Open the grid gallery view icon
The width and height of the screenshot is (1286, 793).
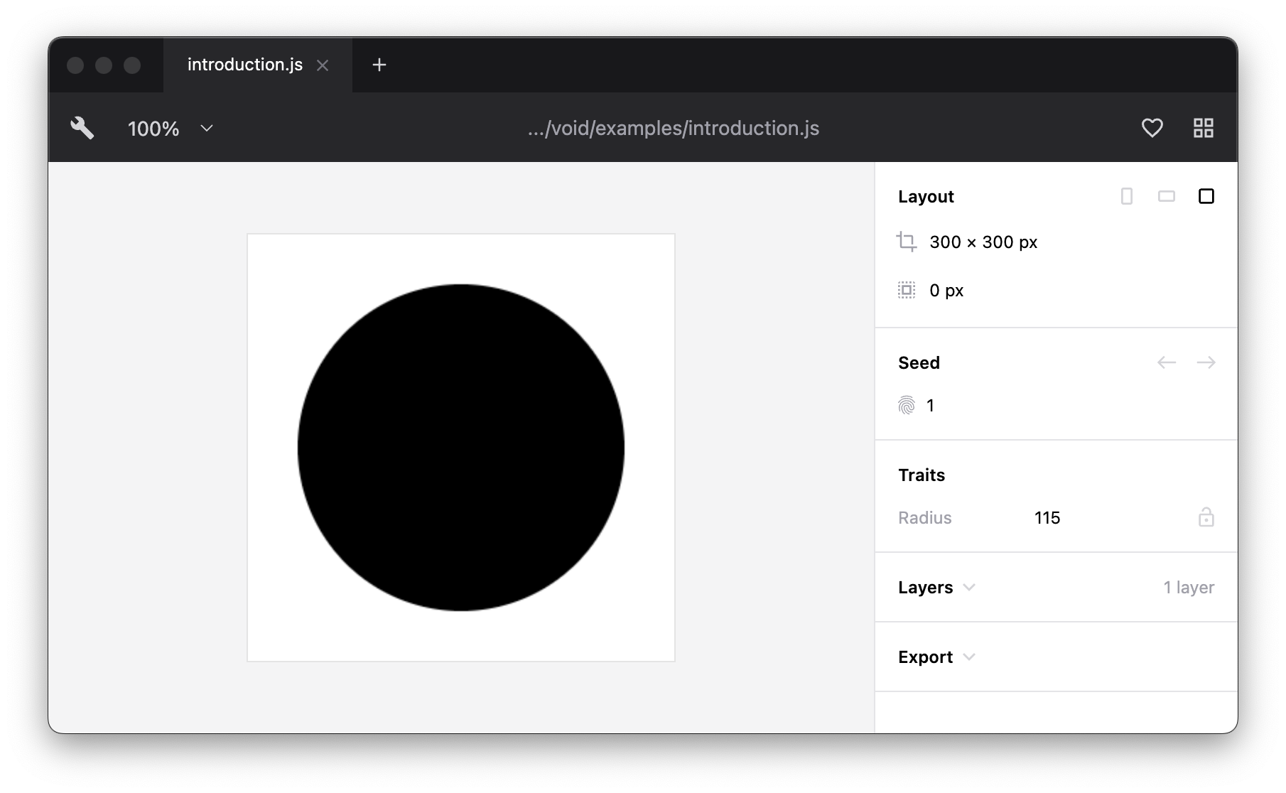click(1203, 128)
